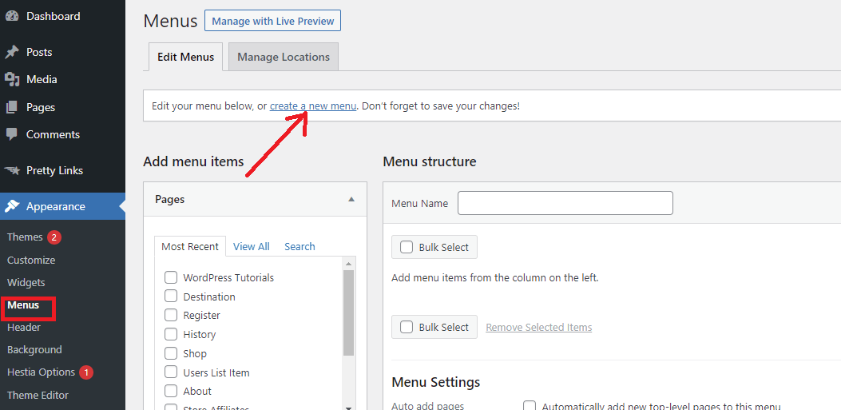Click Manage with Live Preview button
Image resolution: width=841 pixels, height=410 pixels.
[x=272, y=22]
